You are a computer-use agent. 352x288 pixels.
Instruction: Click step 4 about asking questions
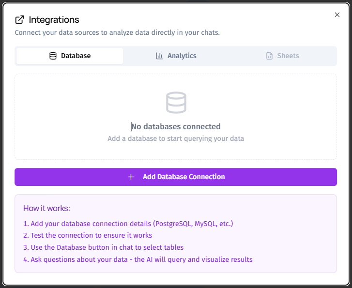138,259
